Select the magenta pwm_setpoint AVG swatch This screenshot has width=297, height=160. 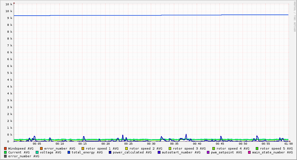[208, 152]
